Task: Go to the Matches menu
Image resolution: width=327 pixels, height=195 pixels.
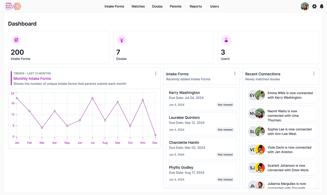Action: (x=138, y=6)
